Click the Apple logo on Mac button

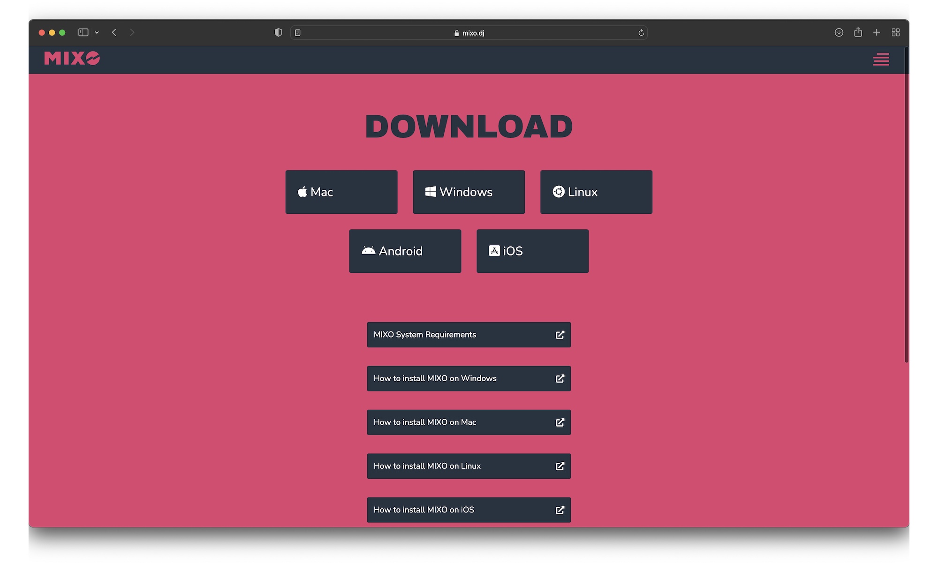tap(303, 191)
